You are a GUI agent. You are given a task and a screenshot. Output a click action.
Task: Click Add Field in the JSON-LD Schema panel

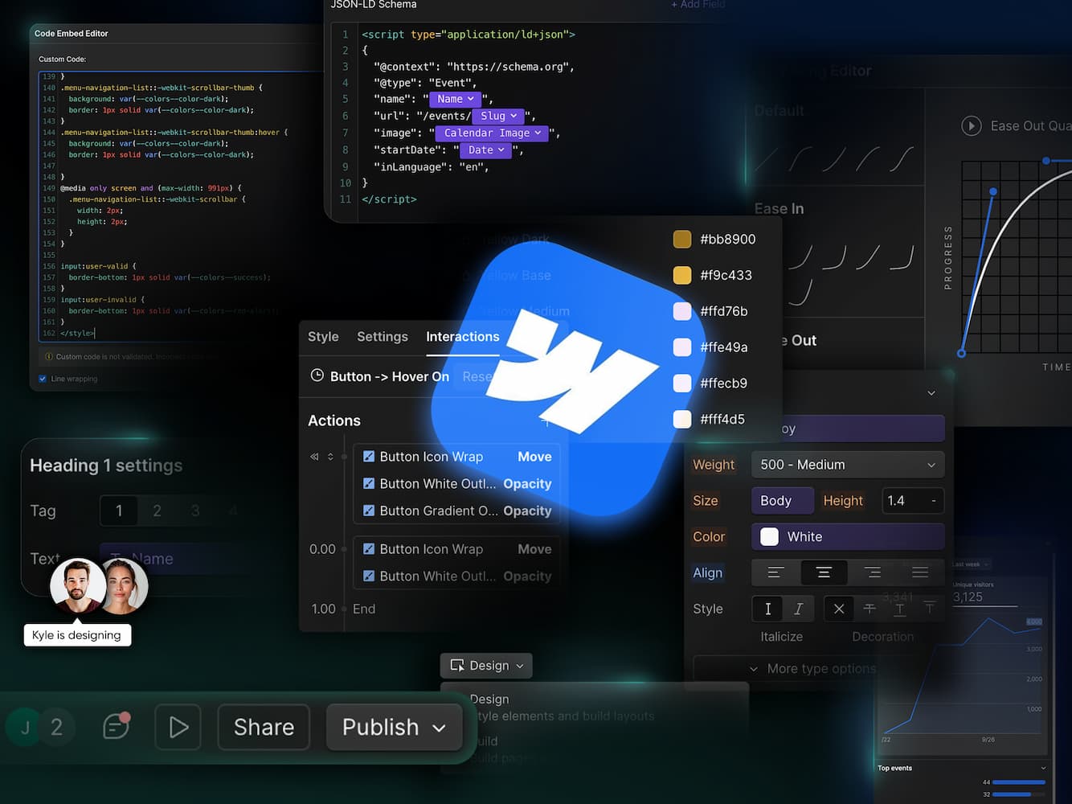(x=698, y=5)
